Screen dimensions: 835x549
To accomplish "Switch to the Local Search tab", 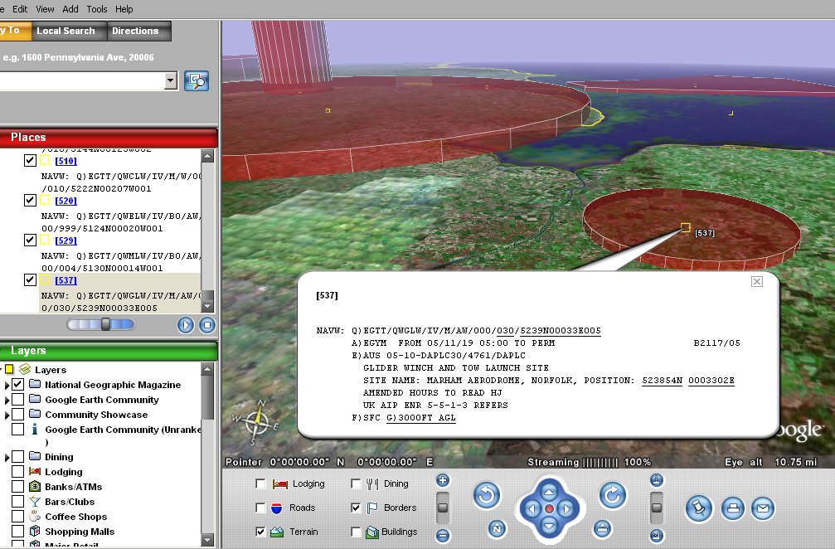I will (x=66, y=31).
